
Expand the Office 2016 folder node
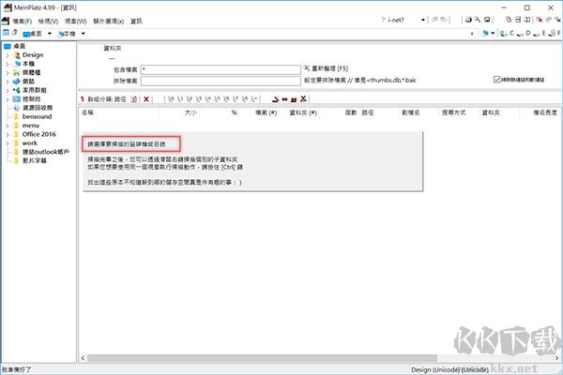(8, 135)
